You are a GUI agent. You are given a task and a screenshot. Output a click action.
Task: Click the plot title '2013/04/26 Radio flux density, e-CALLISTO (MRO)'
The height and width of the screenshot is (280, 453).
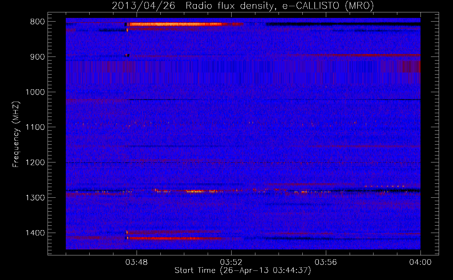[243, 6]
